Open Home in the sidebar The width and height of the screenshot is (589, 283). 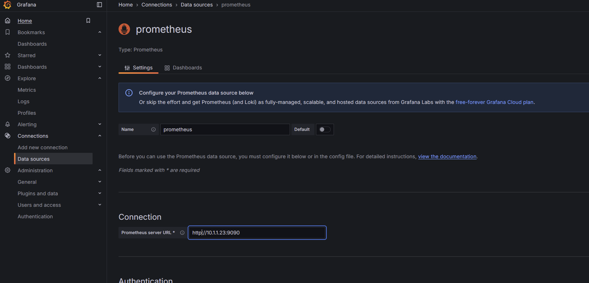25,21
